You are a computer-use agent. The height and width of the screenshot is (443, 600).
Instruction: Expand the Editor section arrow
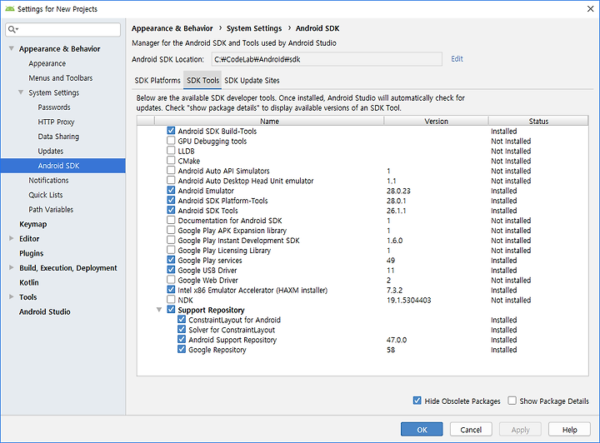point(12,238)
